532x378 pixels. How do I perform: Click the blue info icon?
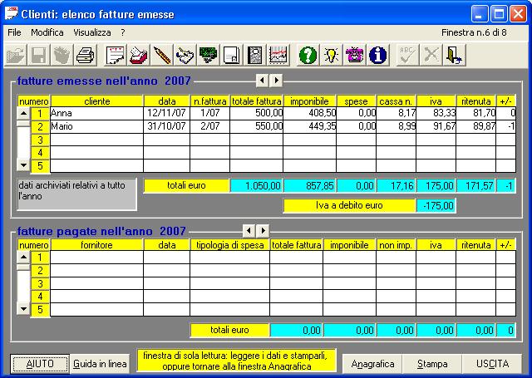tap(378, 55)
